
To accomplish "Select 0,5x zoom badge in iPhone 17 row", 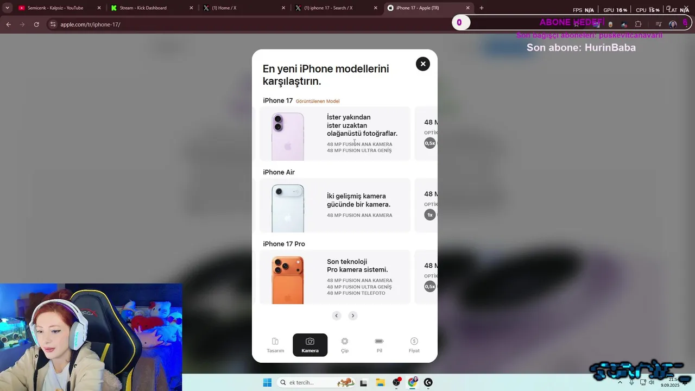I will (430, 143).
